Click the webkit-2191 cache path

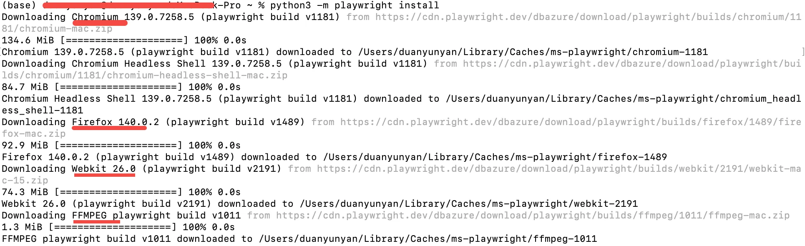[x=469, y=204]
